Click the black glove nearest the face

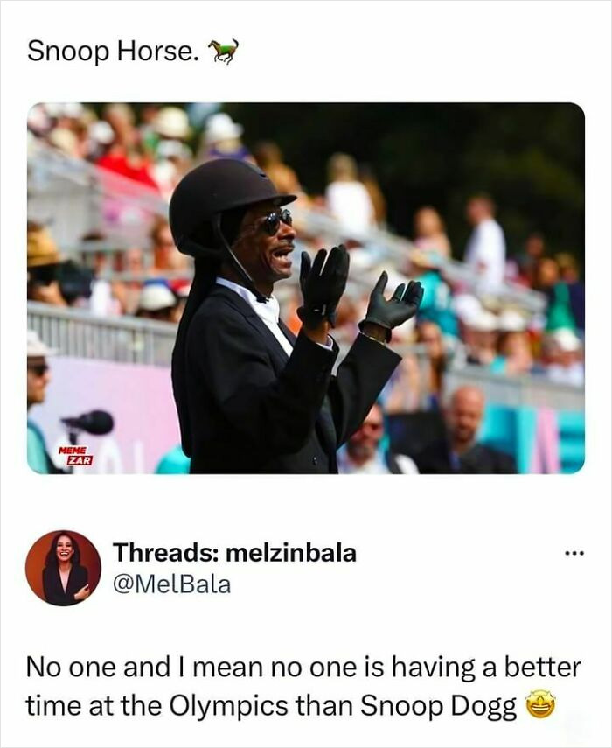(323, 284)
